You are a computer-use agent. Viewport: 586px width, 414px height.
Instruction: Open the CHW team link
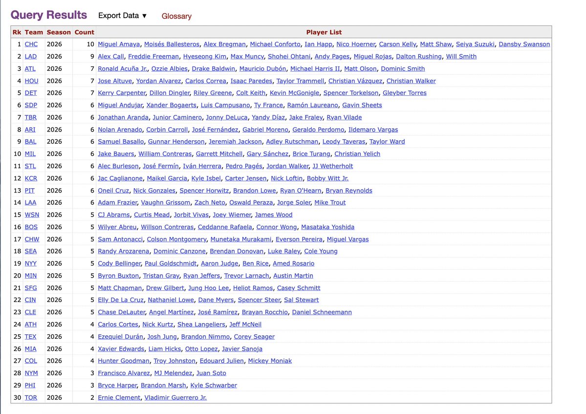pos(32,240)
